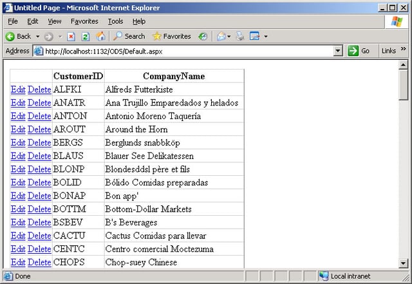Refresh the page with the green arrows icon
This screenshot has height=284, width=412.
pos(86,36)
